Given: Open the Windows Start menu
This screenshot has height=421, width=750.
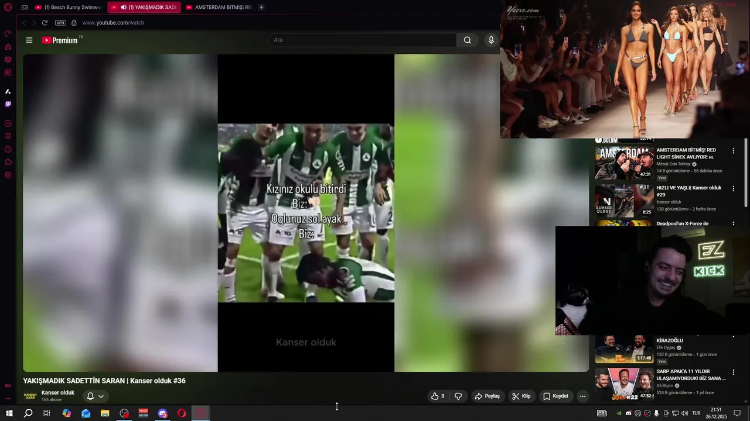Looking at the screenshot, I should click(9, 413).
